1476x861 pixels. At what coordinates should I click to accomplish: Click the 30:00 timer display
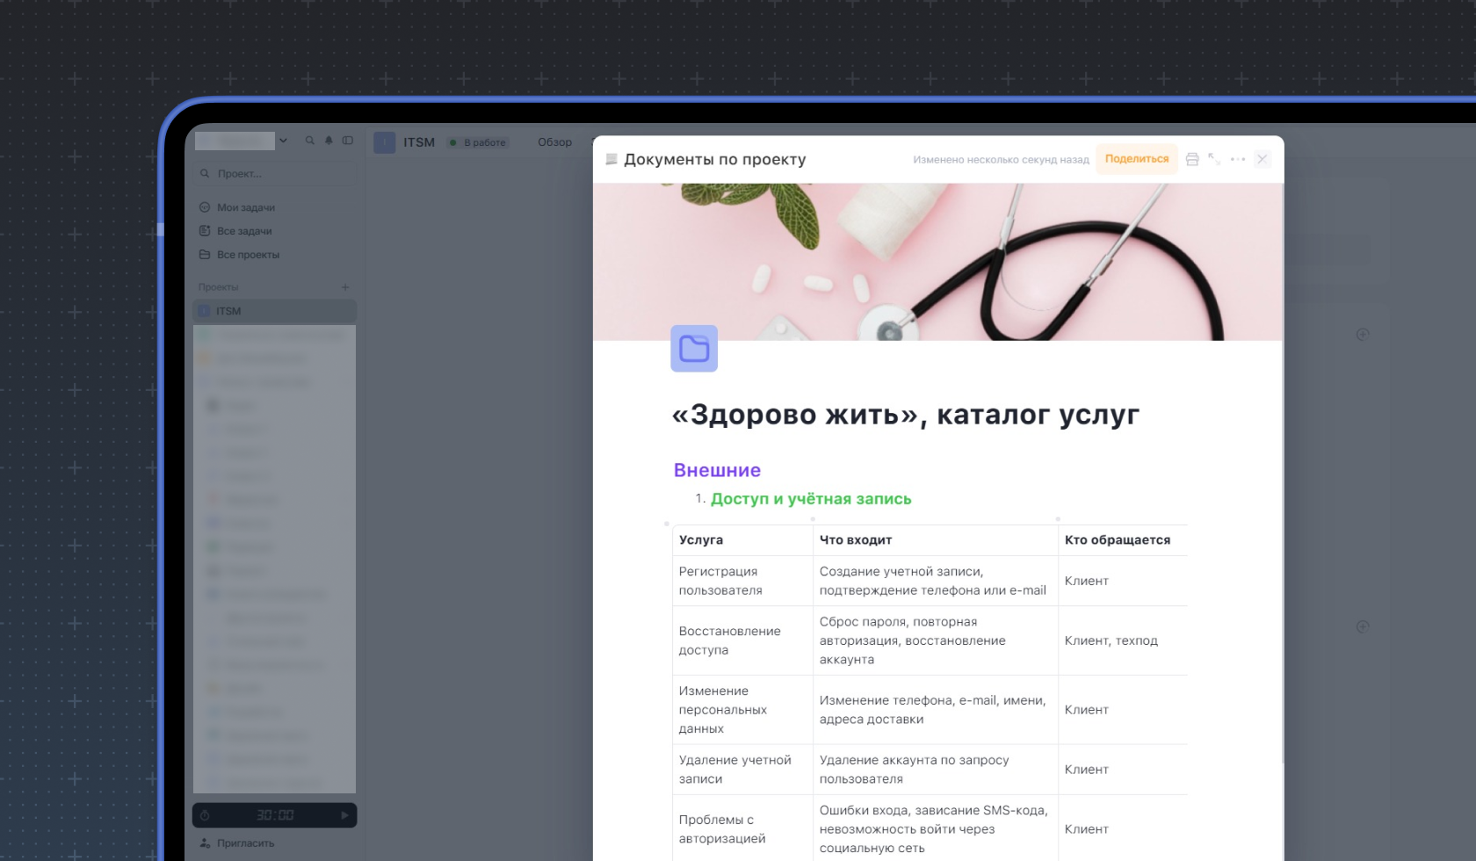point(275,815)
